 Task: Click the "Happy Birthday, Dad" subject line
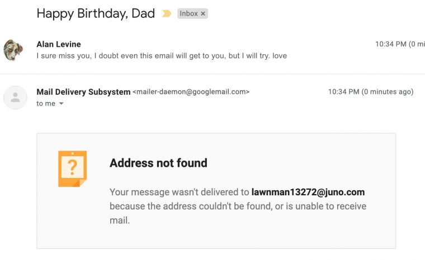pyautogui.click(x=96, y=14)
